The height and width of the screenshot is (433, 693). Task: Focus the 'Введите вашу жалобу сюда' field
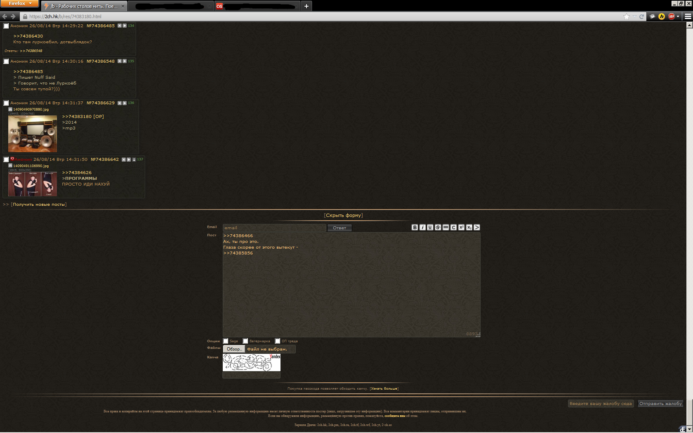point(601,403)
